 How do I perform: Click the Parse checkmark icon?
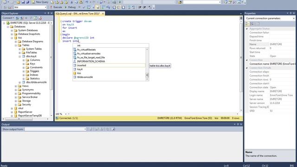(x=84, y=7)
